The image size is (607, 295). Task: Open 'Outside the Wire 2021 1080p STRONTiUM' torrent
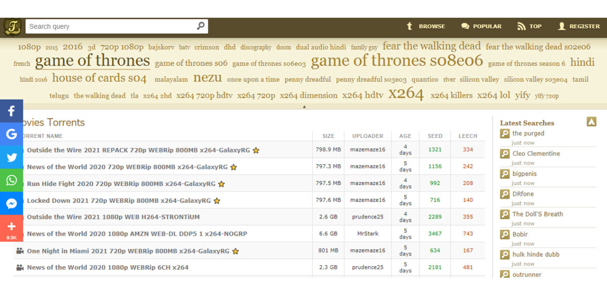[x=113, y=217]
